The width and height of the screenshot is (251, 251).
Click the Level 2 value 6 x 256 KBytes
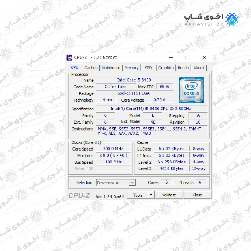(171, 162)
